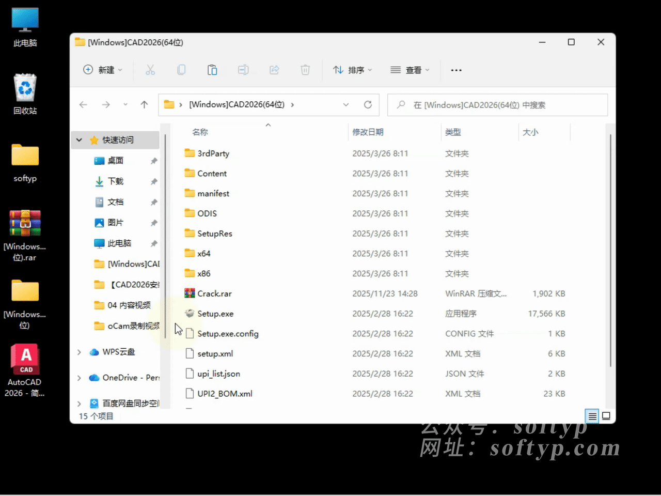Launch AutoCAD 2026 from the desktop
Screen dimensions: 661x496
tap(24, 359)
